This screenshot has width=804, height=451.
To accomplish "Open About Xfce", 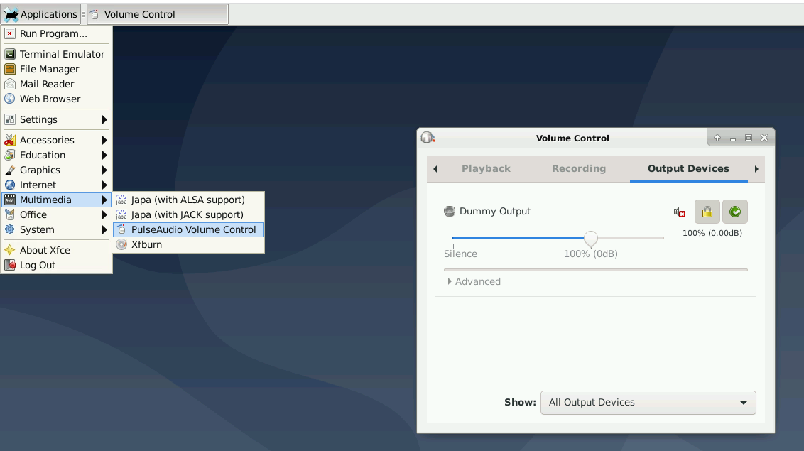I will (56, 250).
